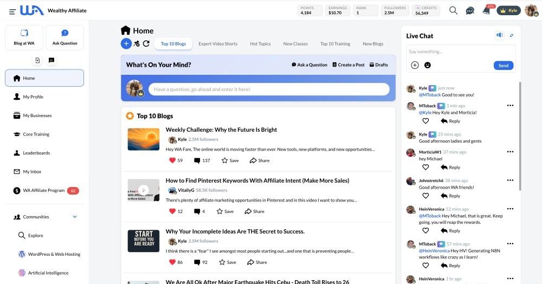
Task: Collapse the Communities section chevron
Action: [x=75, y=217]
